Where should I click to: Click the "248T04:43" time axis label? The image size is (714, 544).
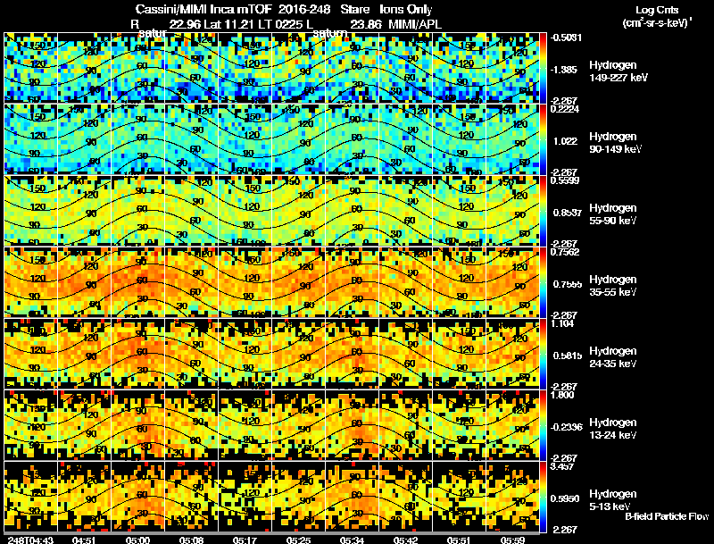(30, 540)
